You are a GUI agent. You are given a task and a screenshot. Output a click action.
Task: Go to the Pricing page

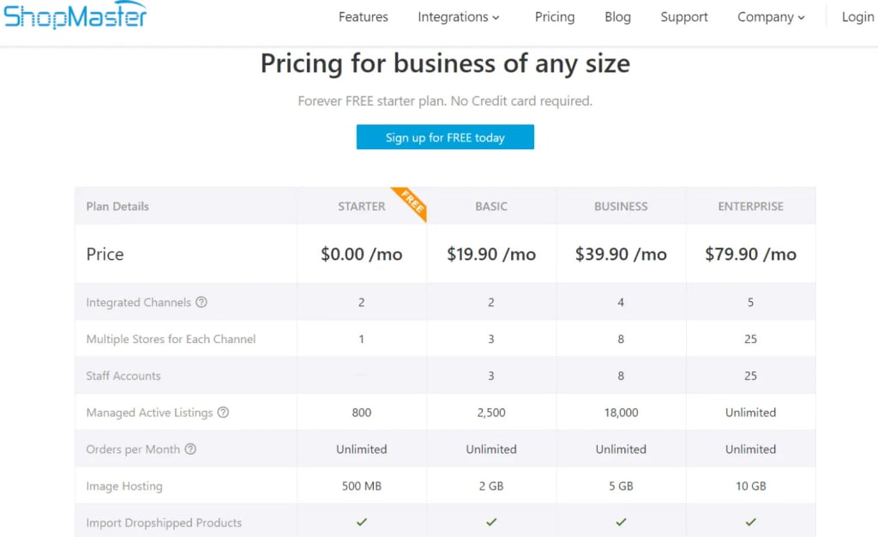pos(555,17)
